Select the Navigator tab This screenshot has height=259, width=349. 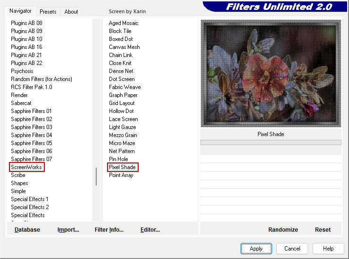point(21,11)
